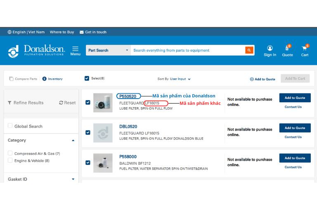
Task: Click Contact Us for P550520
Action: pyautogui.click(x=293, y=107)
